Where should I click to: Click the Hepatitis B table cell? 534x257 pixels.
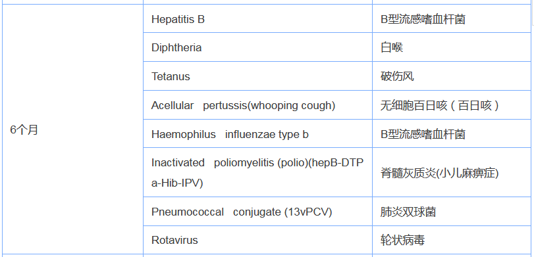coord(258,18)
